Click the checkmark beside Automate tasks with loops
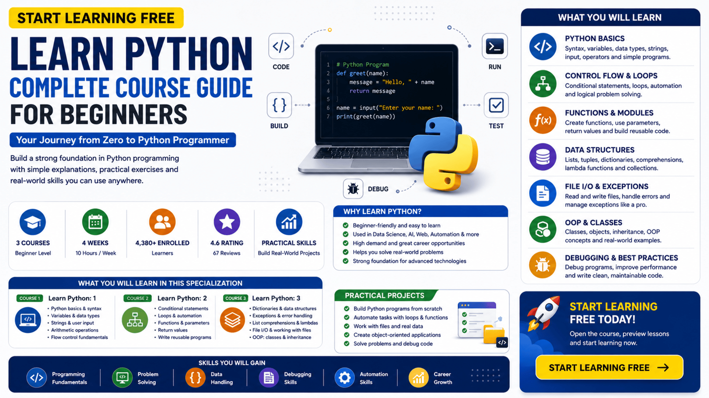 pyautogui.click(x=346, y=317)
